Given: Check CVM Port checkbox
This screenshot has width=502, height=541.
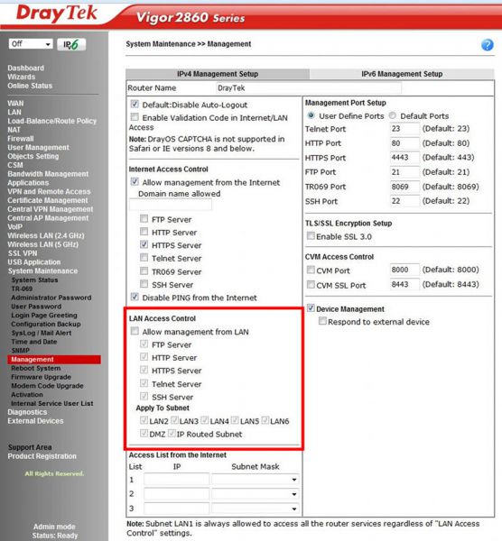Looking at the screenshot, I should click(311, 270).
